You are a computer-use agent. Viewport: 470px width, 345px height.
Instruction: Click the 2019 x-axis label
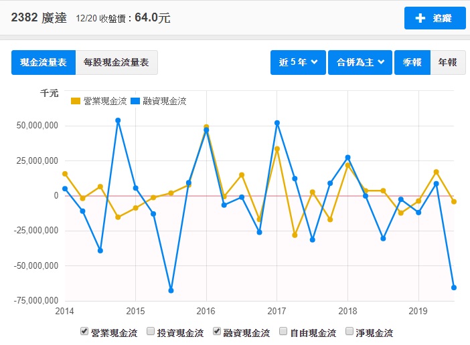click(x=418, y=311)
